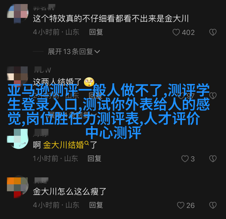
Task: Reply to '金大川怎么这么瘦了' comment
Action: tap(96, 205)
